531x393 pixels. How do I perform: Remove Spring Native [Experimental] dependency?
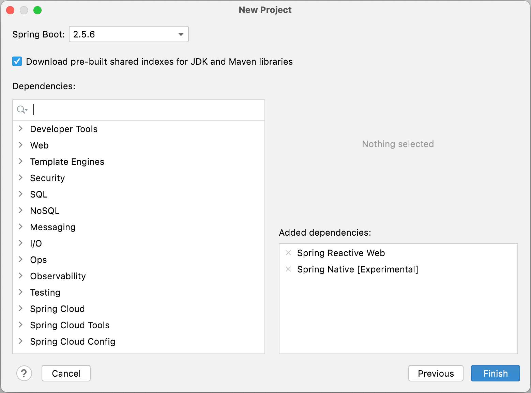(288, 269)
